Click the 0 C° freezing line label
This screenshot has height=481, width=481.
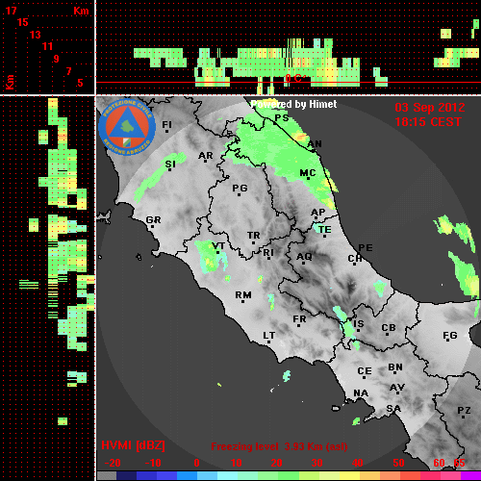point(294,78)
